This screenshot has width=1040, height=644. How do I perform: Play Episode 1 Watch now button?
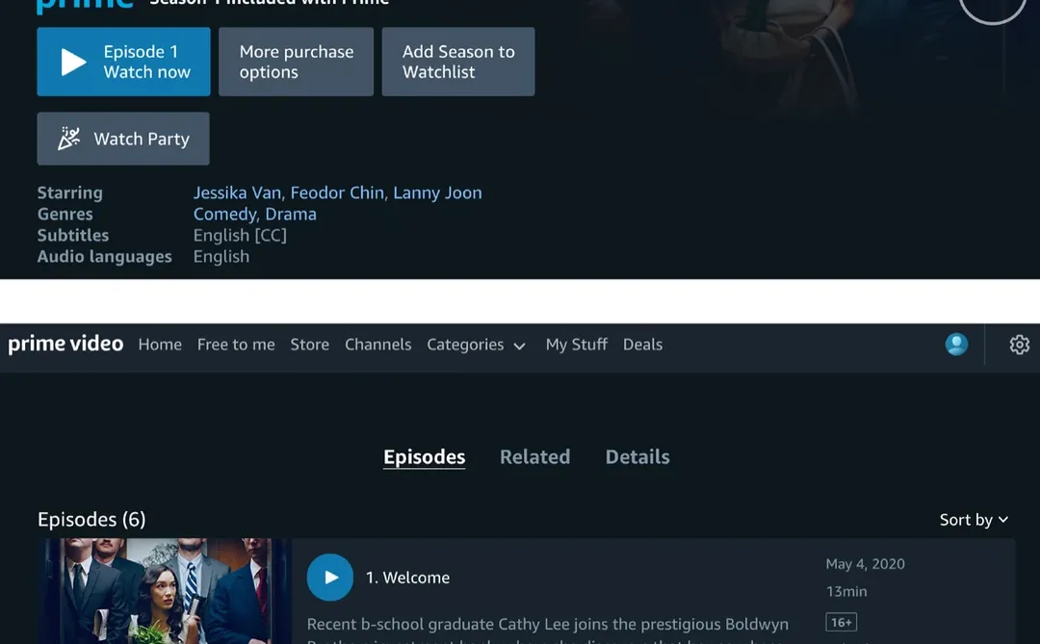[123, 62]
